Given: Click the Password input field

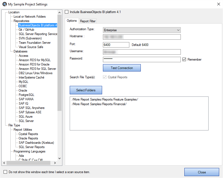Looking at the screenshot, I should click(x=142, y=59).
